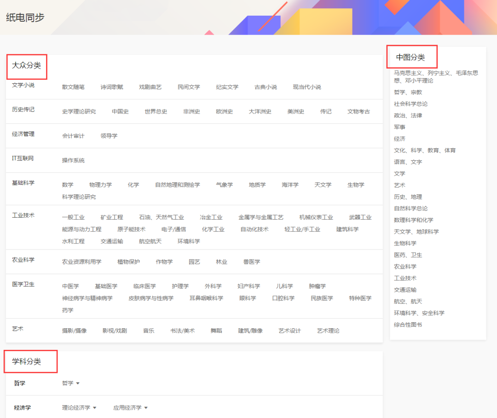
Task: Open the 军事 link in 中图分类
Action: pyautogui.click(x=400, y=127)
